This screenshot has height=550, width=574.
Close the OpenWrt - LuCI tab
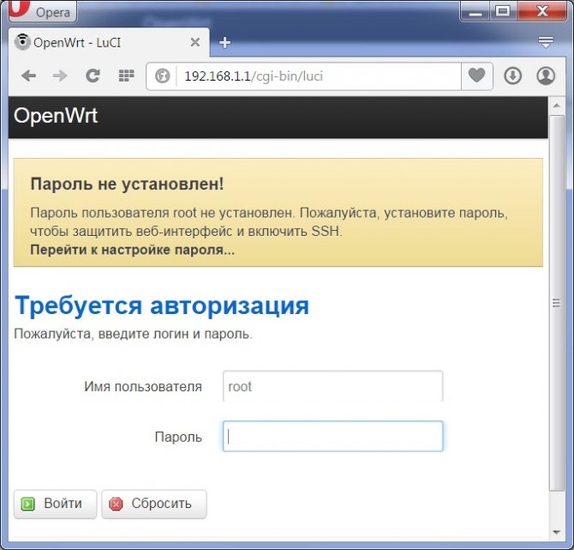pyautogui.click(x=195, y=42)
